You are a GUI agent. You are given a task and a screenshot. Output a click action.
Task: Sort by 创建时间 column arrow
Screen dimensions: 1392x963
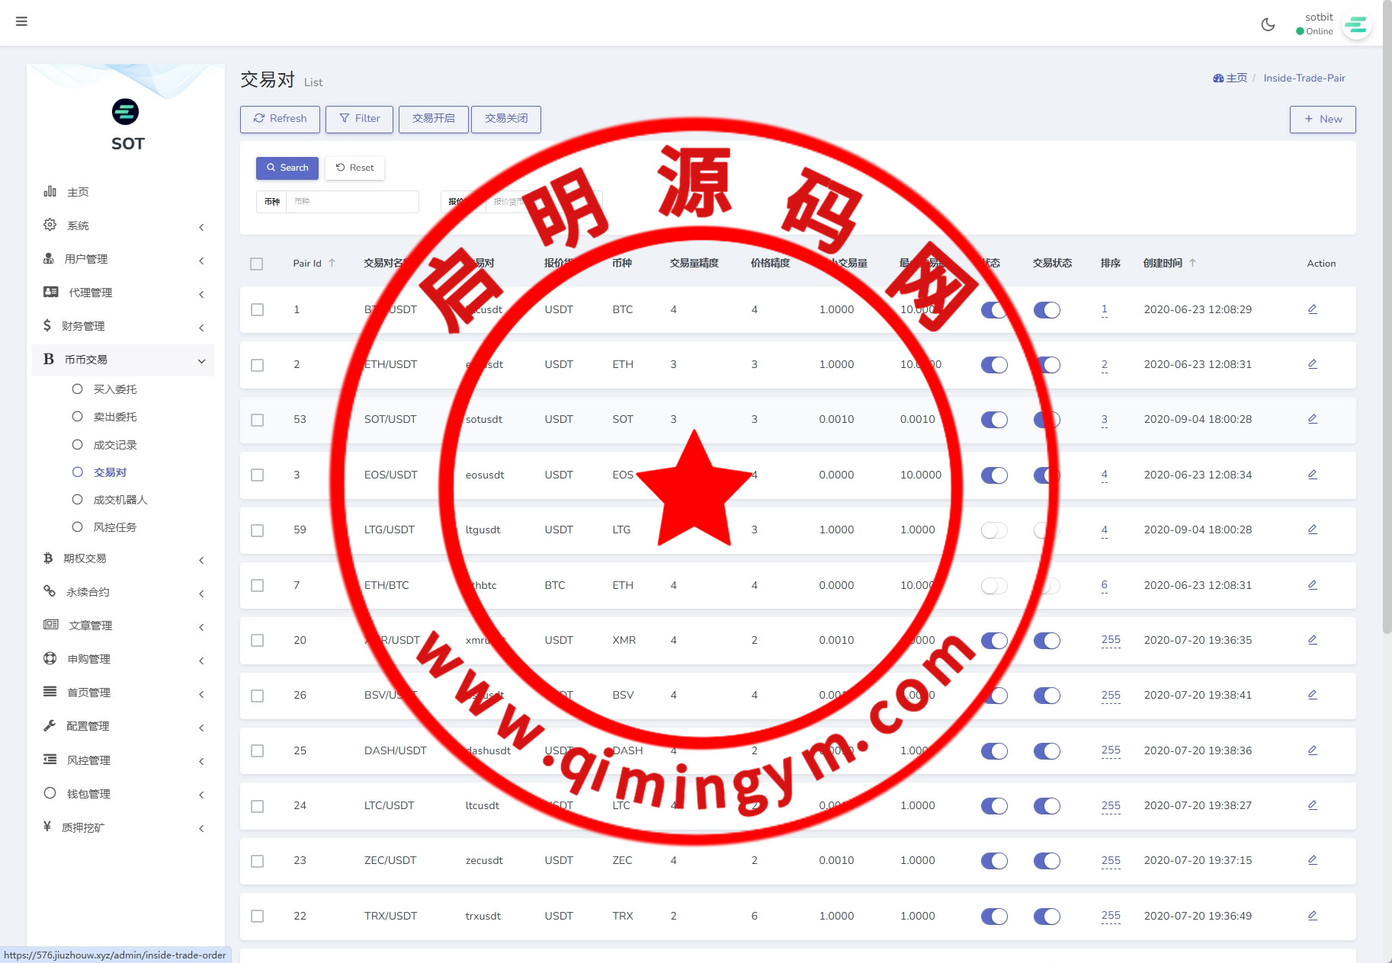tap(1192, 263)
